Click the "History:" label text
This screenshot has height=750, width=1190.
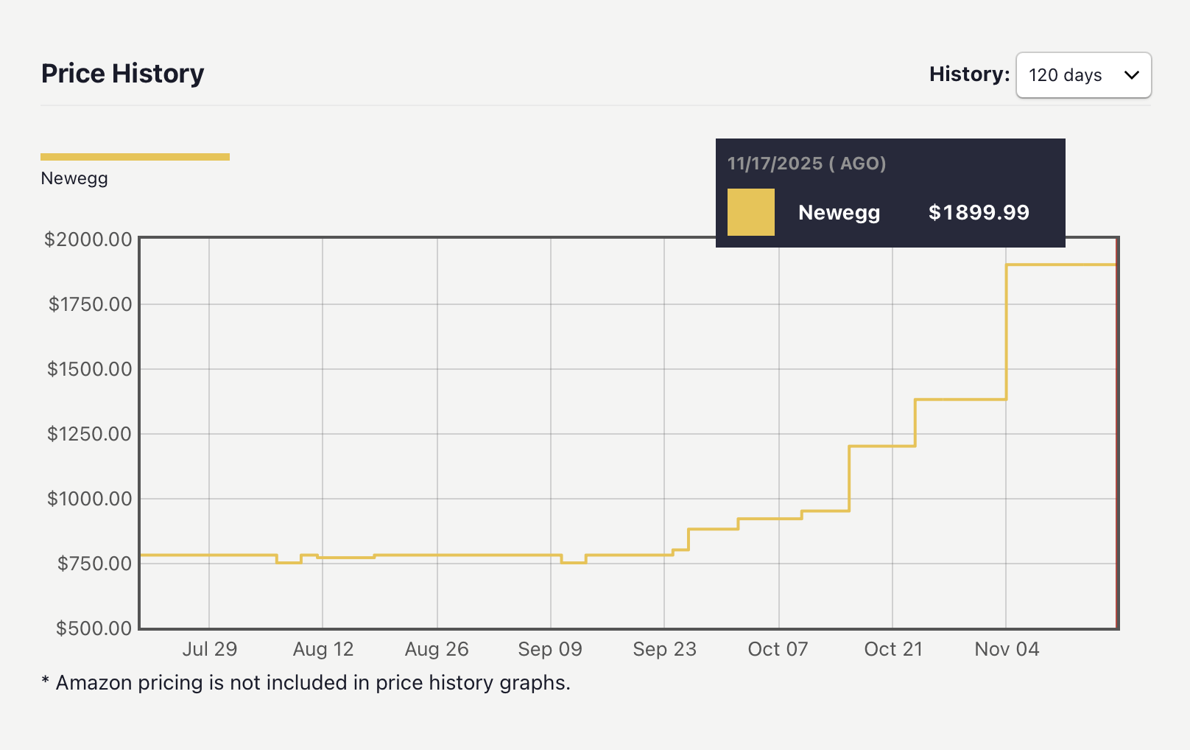pos(968,74)
